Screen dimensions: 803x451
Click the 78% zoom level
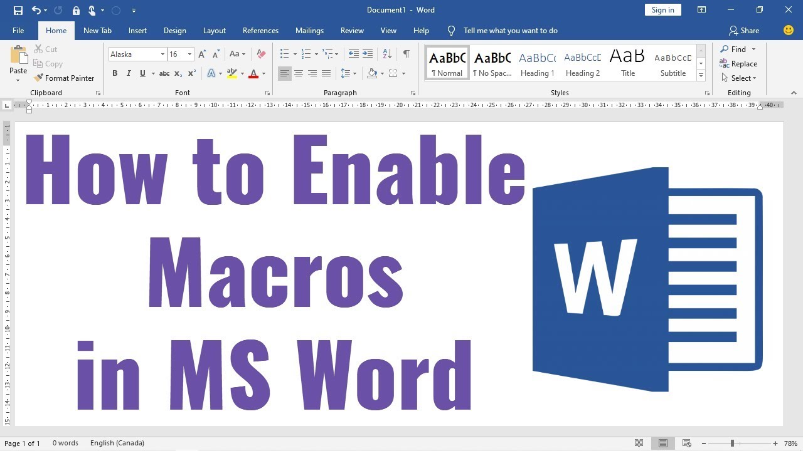790,443
